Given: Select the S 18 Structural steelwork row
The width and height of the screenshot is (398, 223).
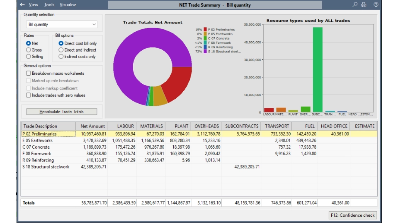Looking at the screenshot, I should [199, 166].
